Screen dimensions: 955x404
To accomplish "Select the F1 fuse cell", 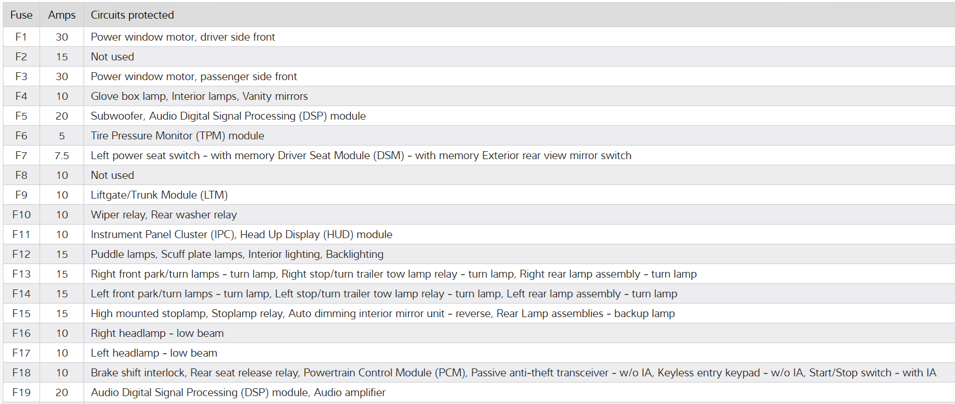I will 21,37.
